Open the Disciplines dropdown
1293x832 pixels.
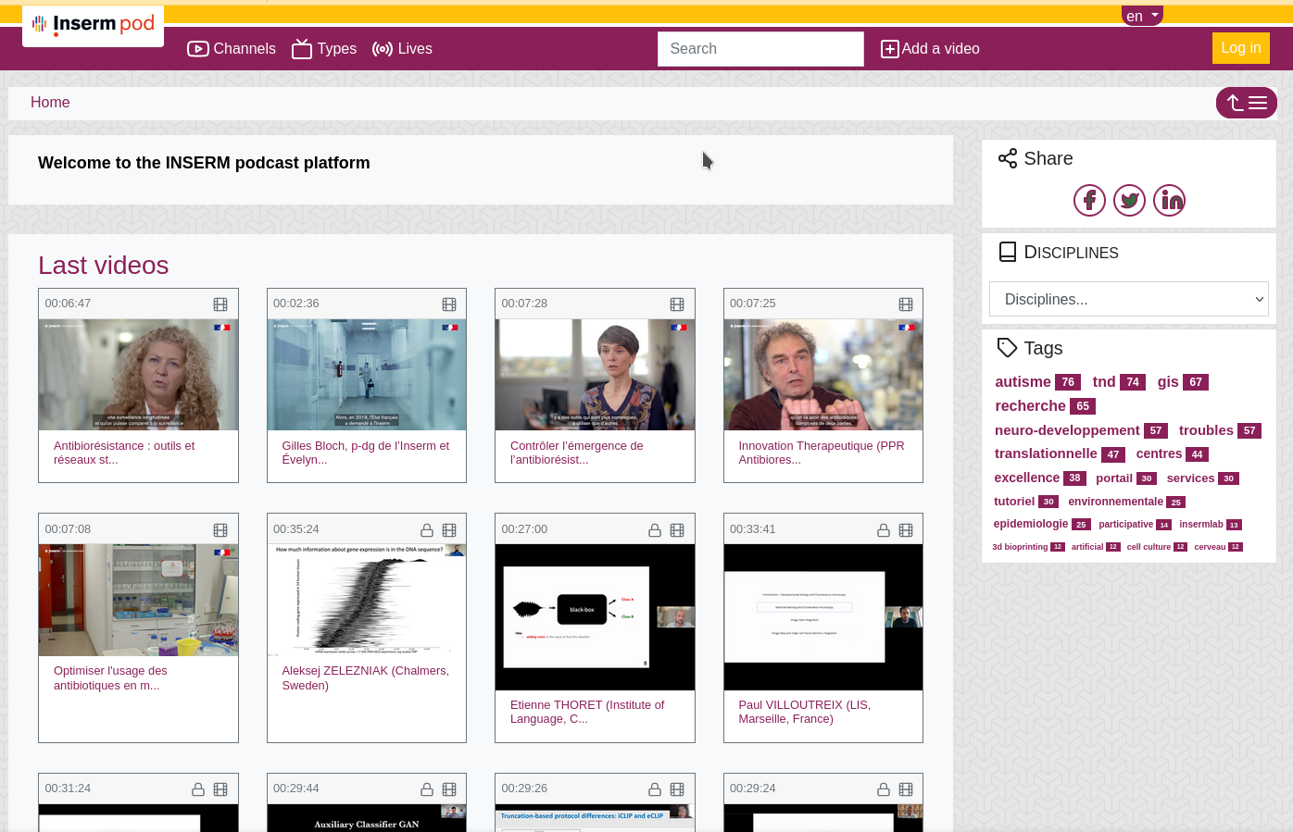pyautogui.click(x=1128, y=299)
